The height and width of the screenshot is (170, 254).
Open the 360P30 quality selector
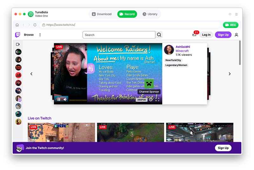141,100
